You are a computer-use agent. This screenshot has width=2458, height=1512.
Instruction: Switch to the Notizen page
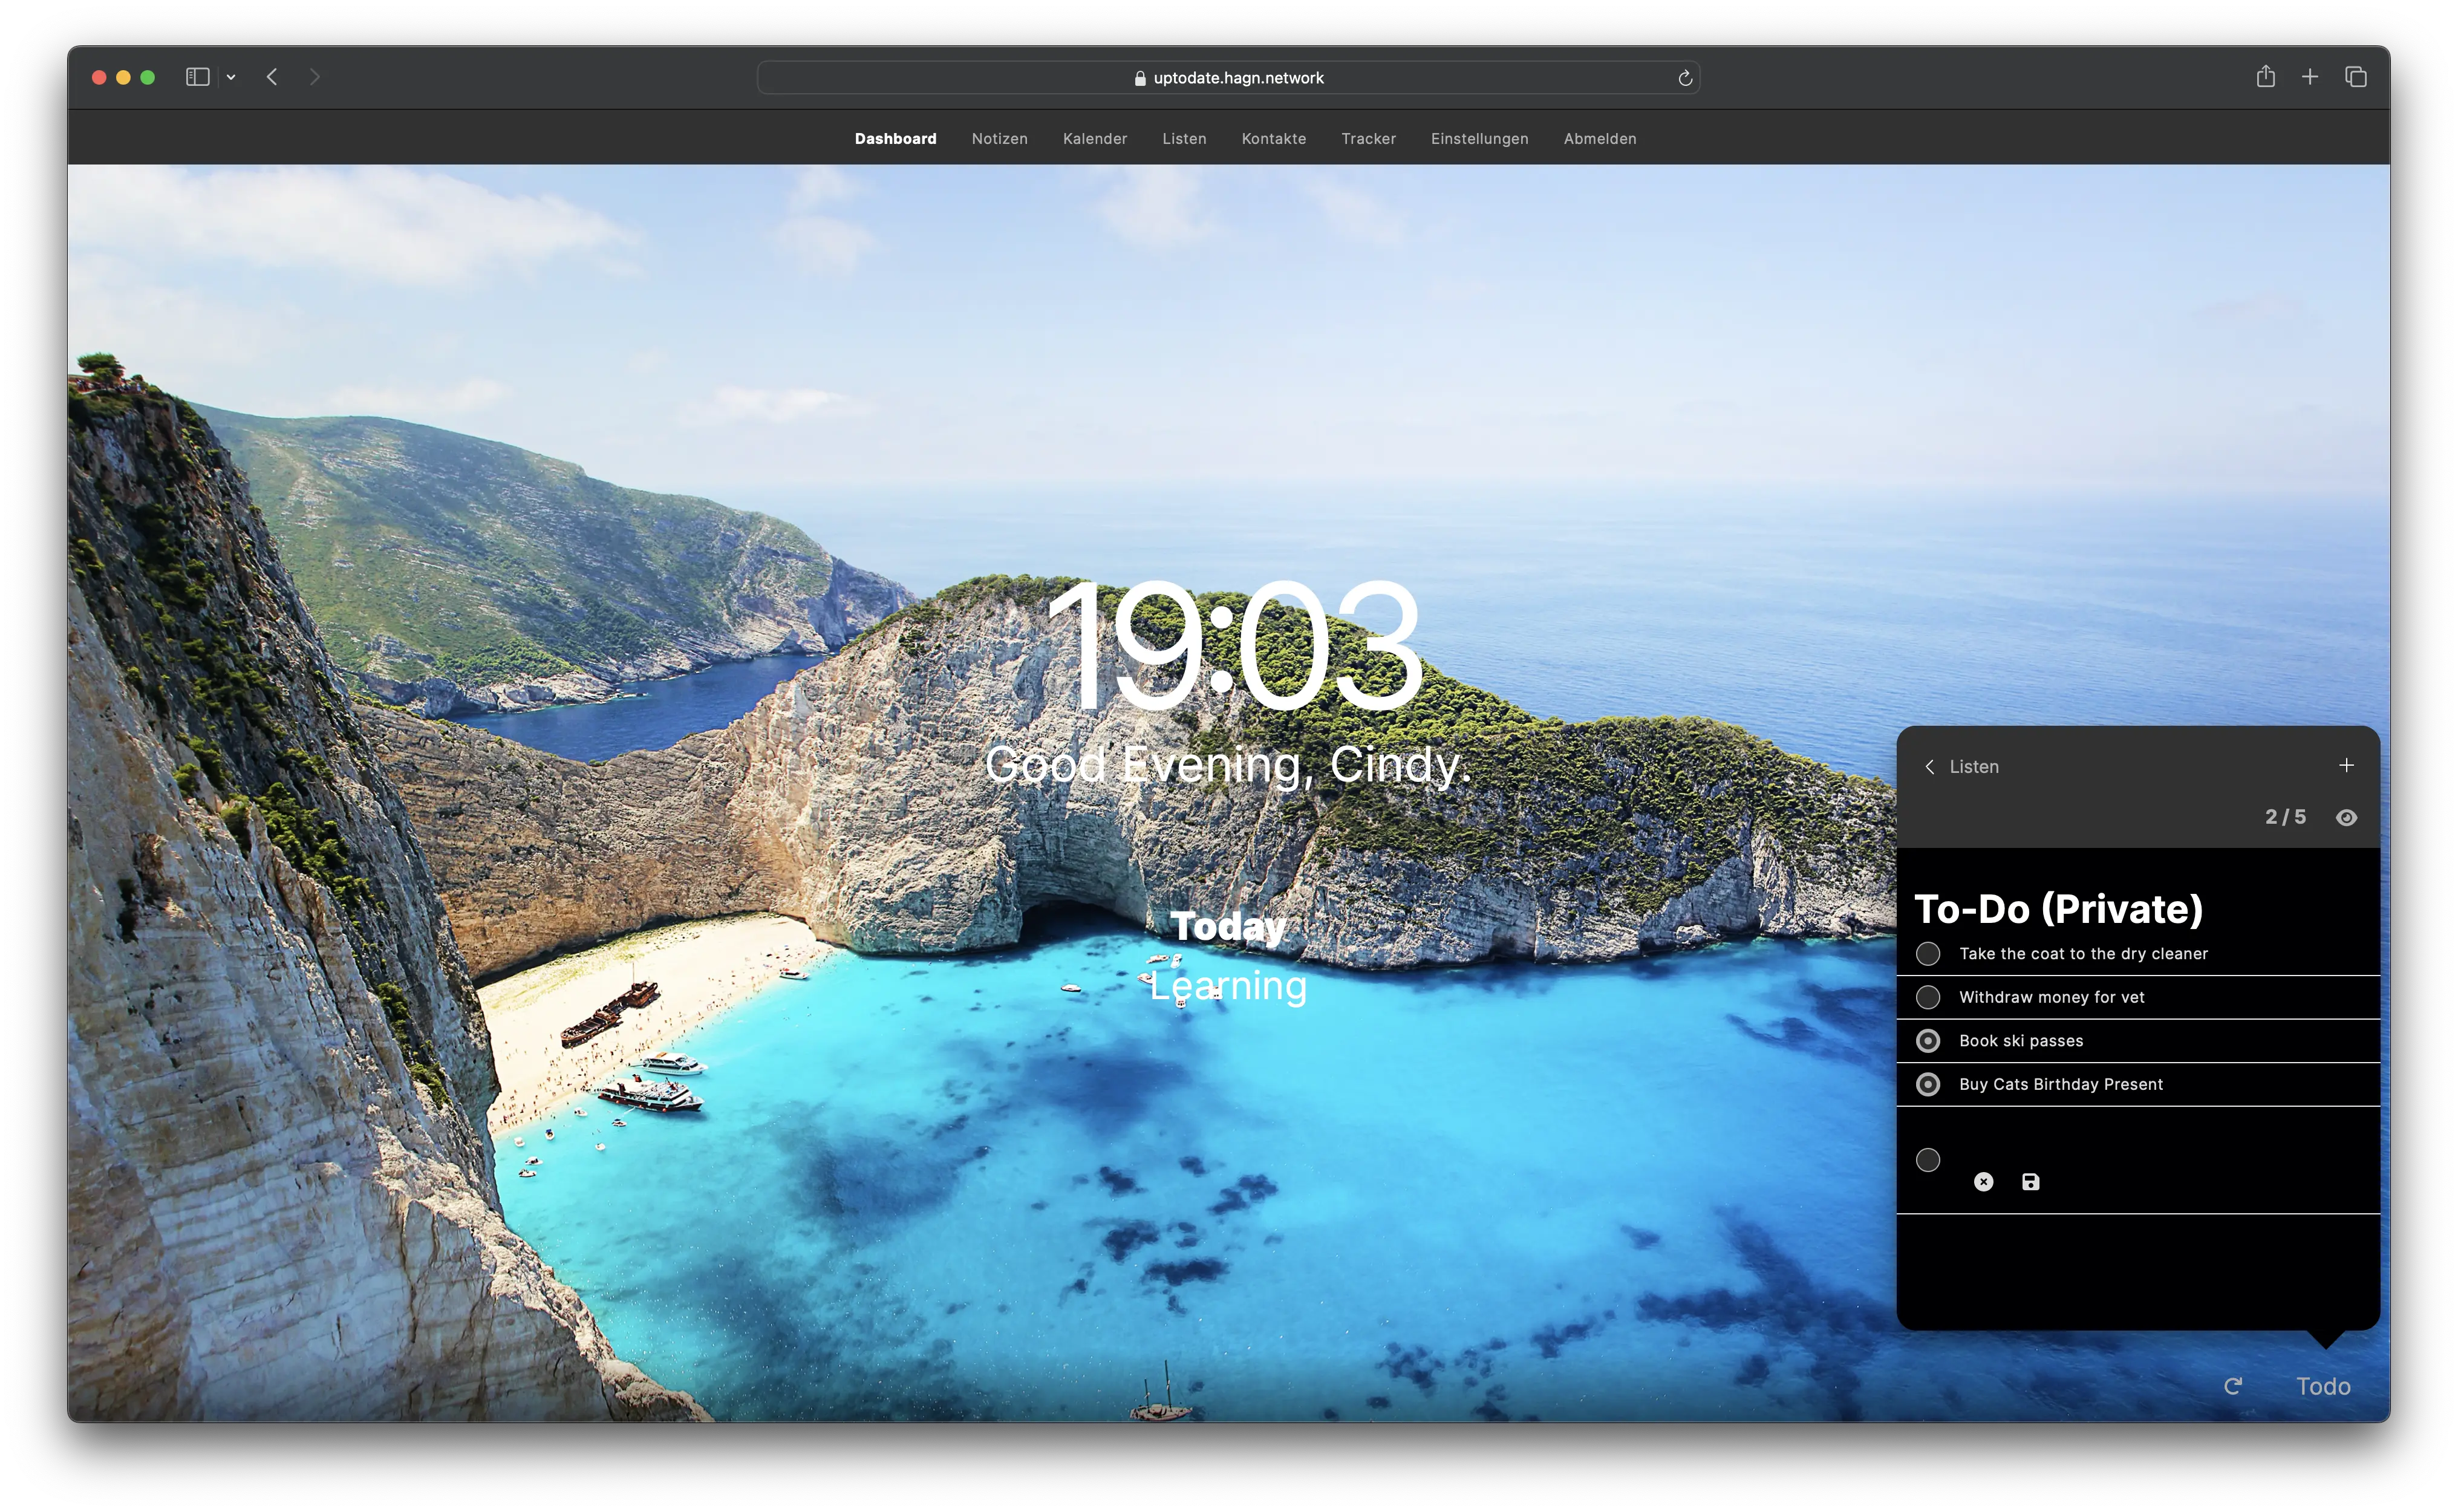point(999,139)
